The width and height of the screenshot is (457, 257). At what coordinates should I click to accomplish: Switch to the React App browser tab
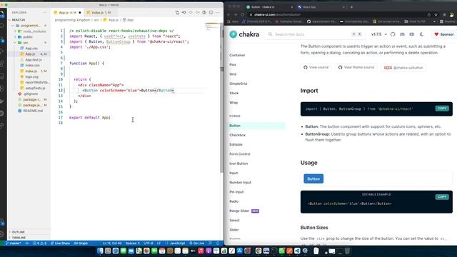309,7
